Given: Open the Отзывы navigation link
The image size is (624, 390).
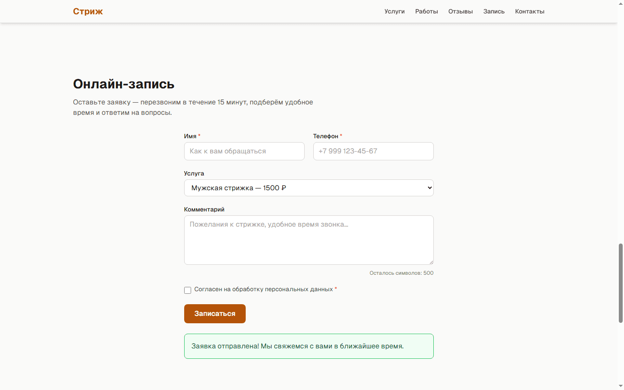Looking at the screenshot, I should coord(461,11).
